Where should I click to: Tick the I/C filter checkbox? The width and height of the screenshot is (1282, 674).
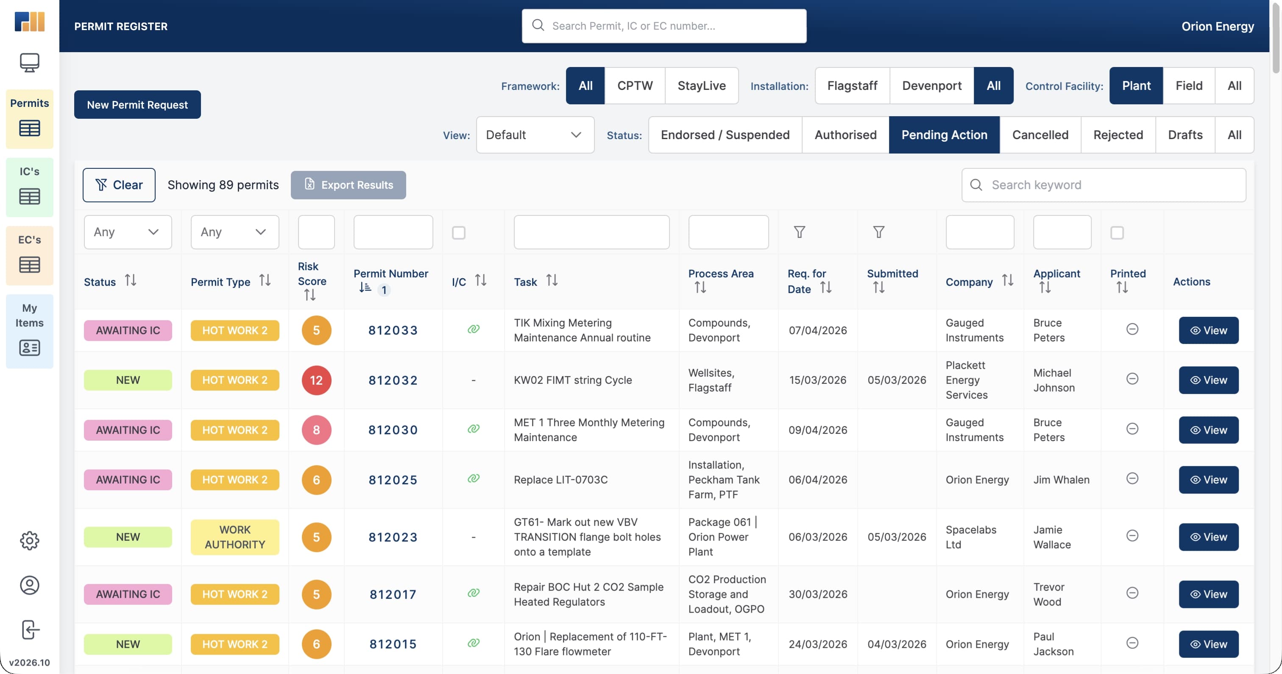click(x=459, y=232)
